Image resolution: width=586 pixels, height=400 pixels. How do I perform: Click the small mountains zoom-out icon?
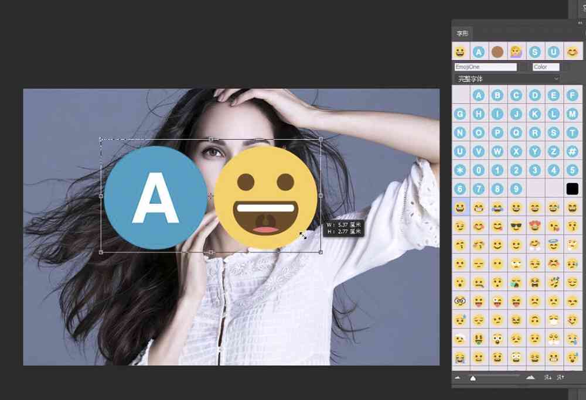coord(458,378)
